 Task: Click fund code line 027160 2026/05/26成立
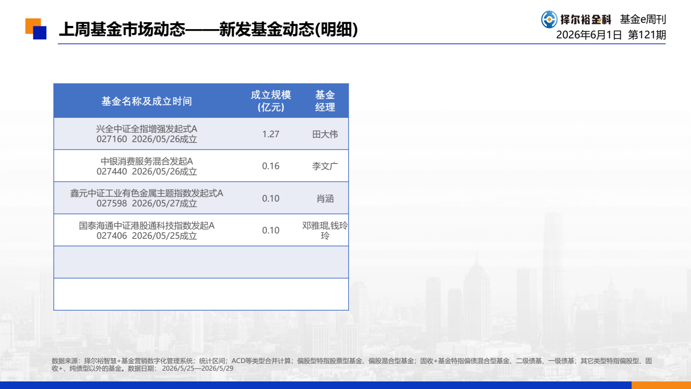pos(147,139)
